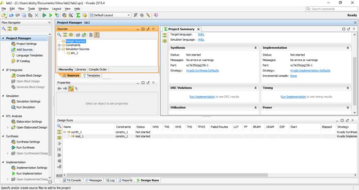
Task: Collapse the synth_1 row in Design Runs
Action: click(65, 132)
